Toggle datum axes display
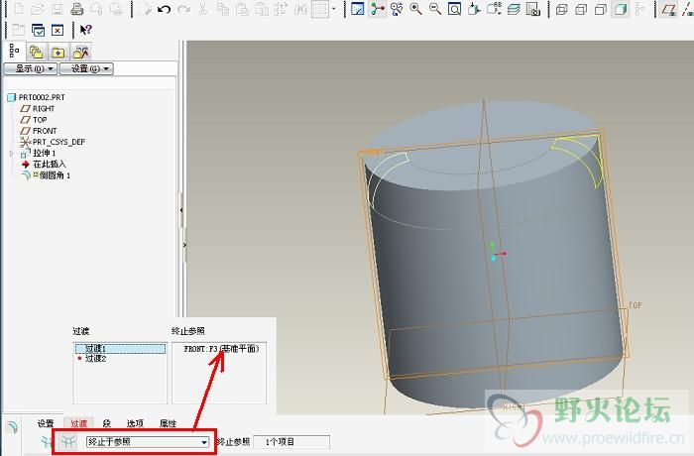 click(x=687, y=8)
